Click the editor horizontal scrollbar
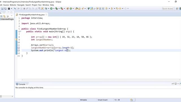This screenshot has height=102, width=181. [x=101, y=80]
